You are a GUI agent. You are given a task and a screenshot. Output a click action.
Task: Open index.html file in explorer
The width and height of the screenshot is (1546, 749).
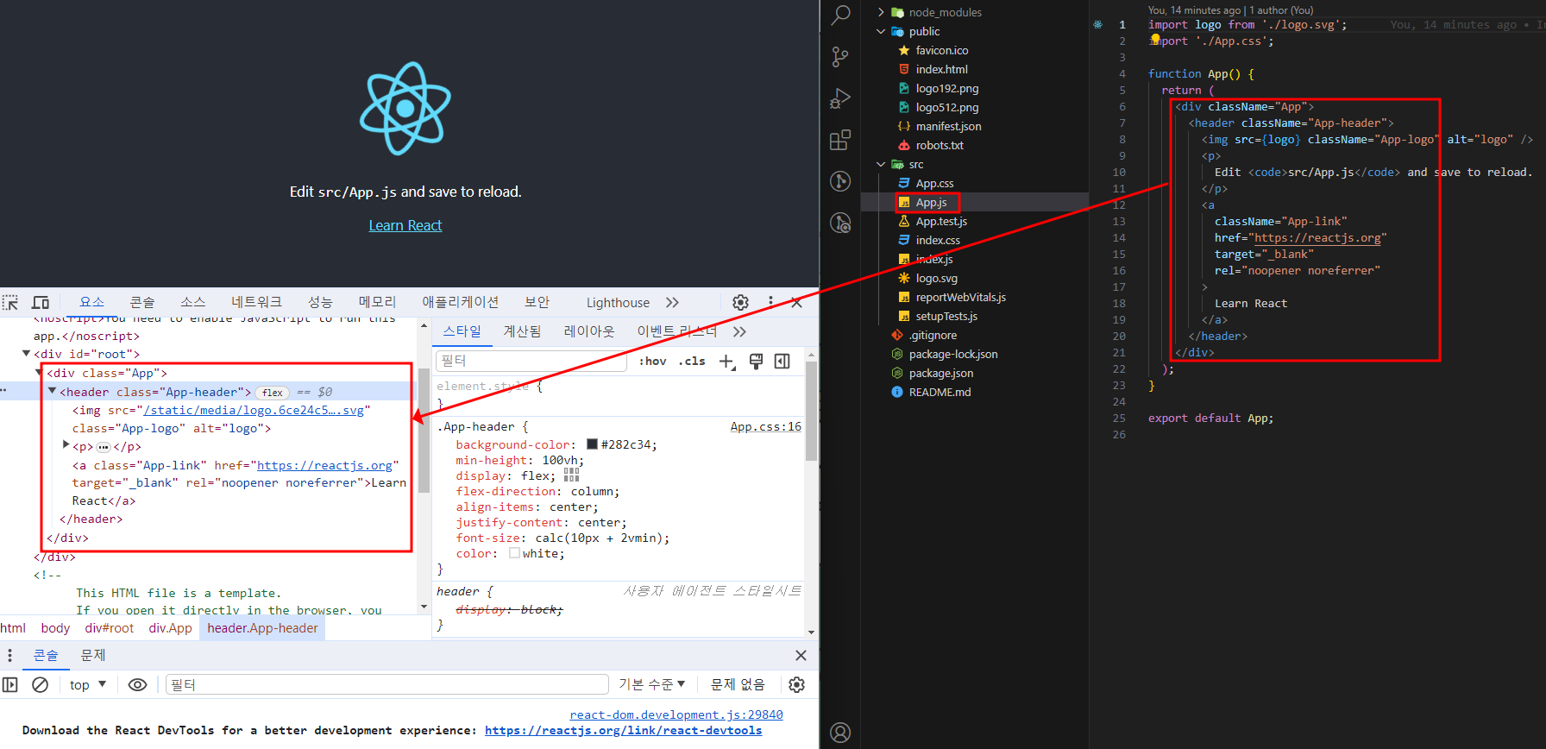click(941, 69)
